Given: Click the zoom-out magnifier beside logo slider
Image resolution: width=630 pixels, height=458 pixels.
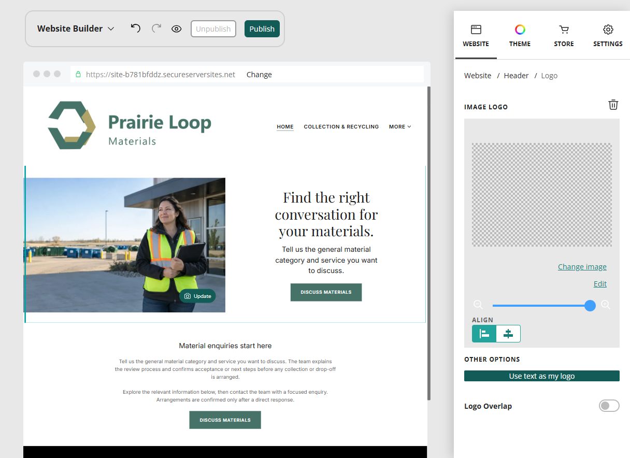Looking at the screenshot, I should pos(478,305).
